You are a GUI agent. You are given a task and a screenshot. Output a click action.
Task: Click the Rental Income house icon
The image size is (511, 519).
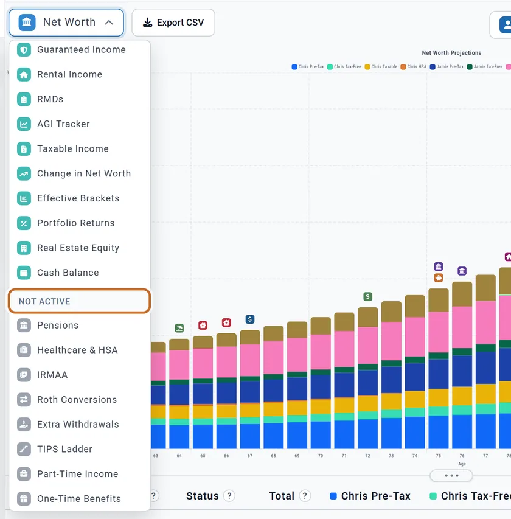pyautogui.click(x=24, y=74)
